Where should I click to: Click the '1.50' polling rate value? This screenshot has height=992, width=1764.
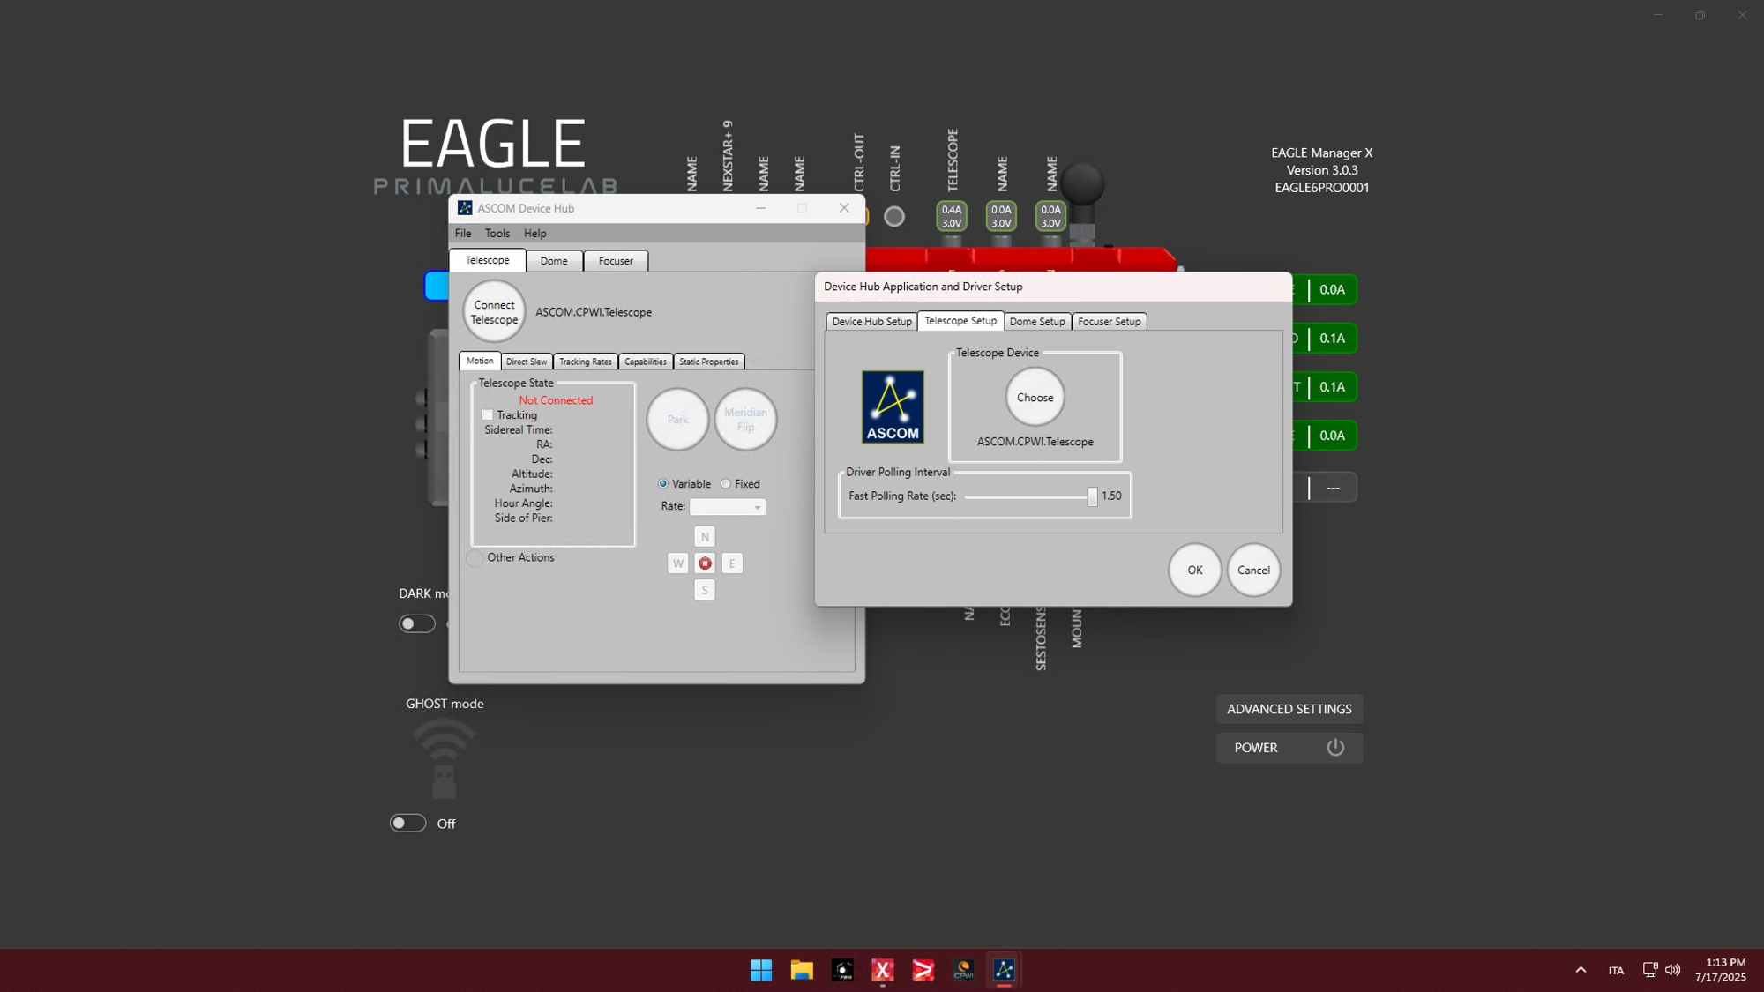[x=1111, y=496]
